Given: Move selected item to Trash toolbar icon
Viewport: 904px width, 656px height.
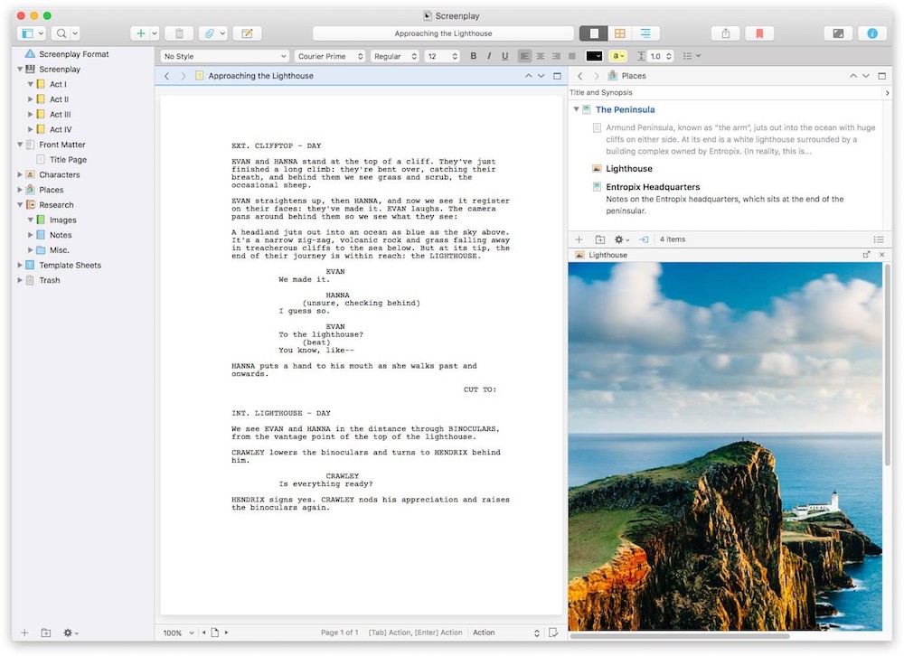Looking at the screenshot, I should pos(179,33).
